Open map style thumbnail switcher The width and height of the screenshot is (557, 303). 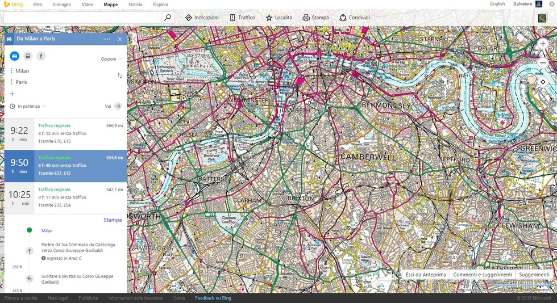542,18
